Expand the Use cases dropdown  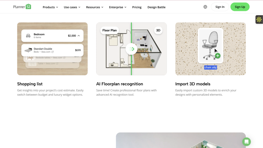pyautogui.click(x=72, y=7)
